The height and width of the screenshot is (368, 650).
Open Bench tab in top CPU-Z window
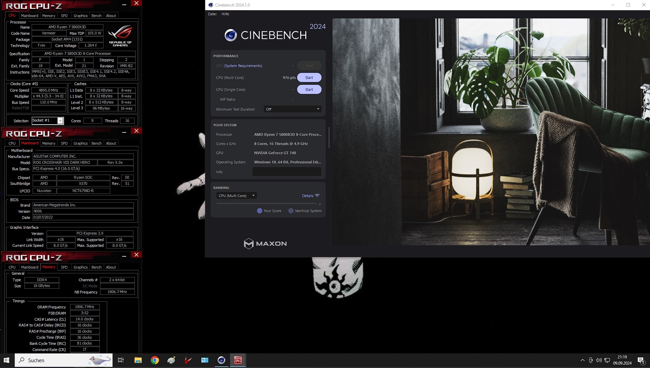(x=97, y=16)
